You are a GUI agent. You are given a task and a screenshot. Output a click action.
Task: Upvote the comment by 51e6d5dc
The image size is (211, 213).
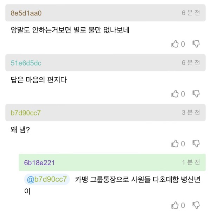(x=175, y=94)
